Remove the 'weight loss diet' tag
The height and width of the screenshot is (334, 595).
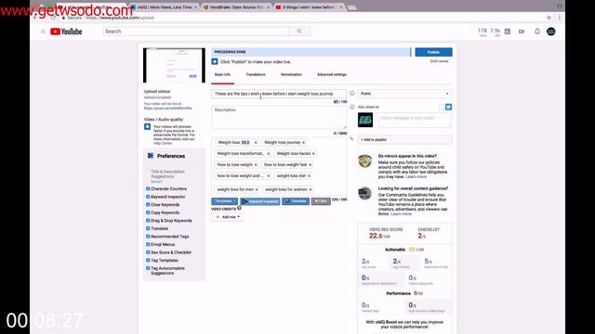pos(309,176)
